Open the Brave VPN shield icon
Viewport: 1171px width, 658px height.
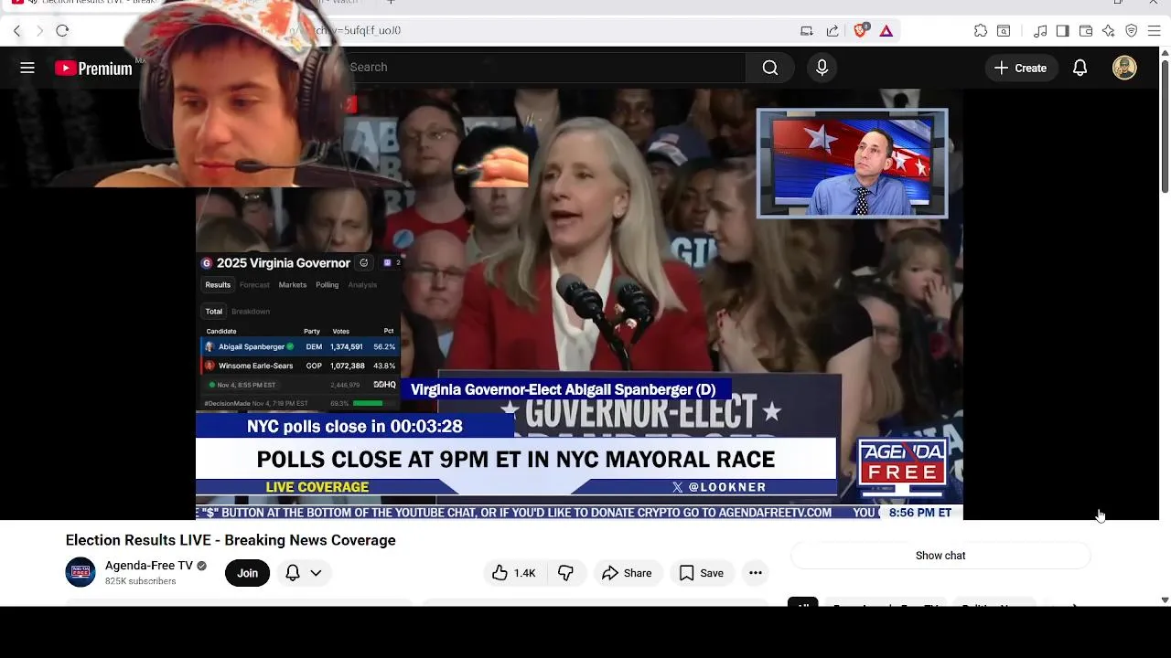click(x=1132, y=31)
